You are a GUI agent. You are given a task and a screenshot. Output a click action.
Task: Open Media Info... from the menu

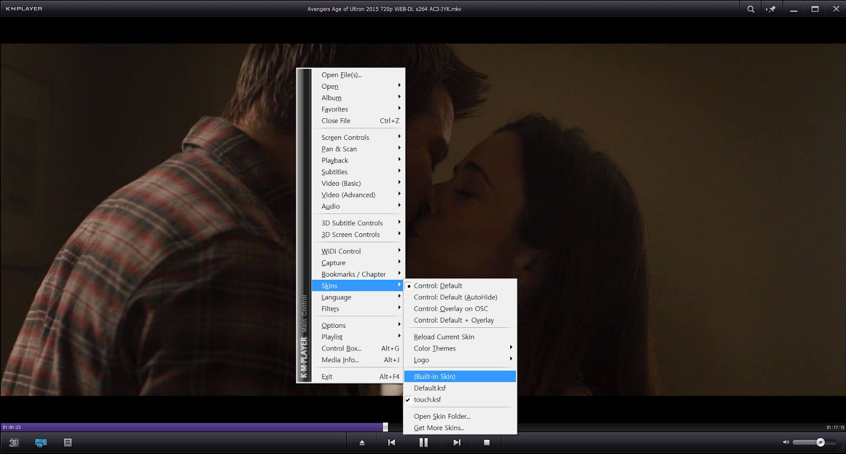357,360
